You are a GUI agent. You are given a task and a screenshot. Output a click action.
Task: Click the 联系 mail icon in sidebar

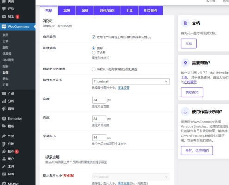click(4, 16)
